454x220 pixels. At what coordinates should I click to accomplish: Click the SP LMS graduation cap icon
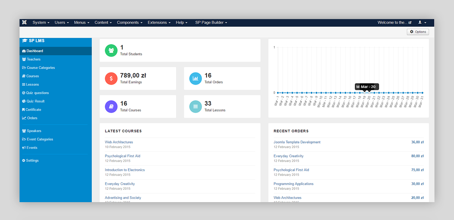pos(25,41)
